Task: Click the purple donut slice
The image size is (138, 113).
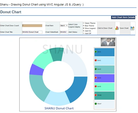Action: point(36,70)
